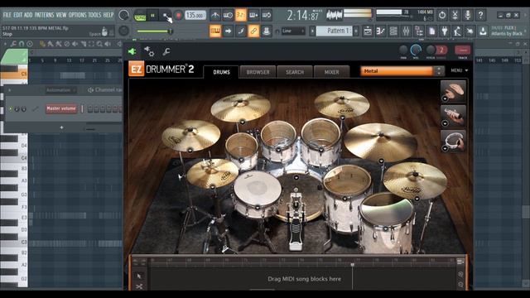
Task: Open the Automation group dropdown
Action: click(x=60, y=90)
